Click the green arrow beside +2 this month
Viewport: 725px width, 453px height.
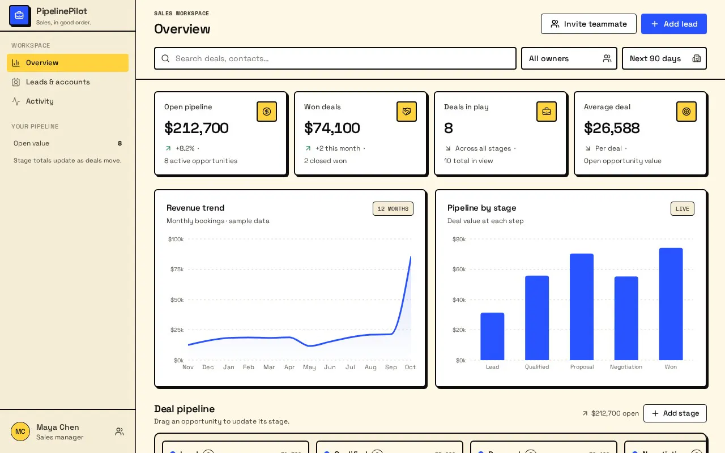coord(308,148)
